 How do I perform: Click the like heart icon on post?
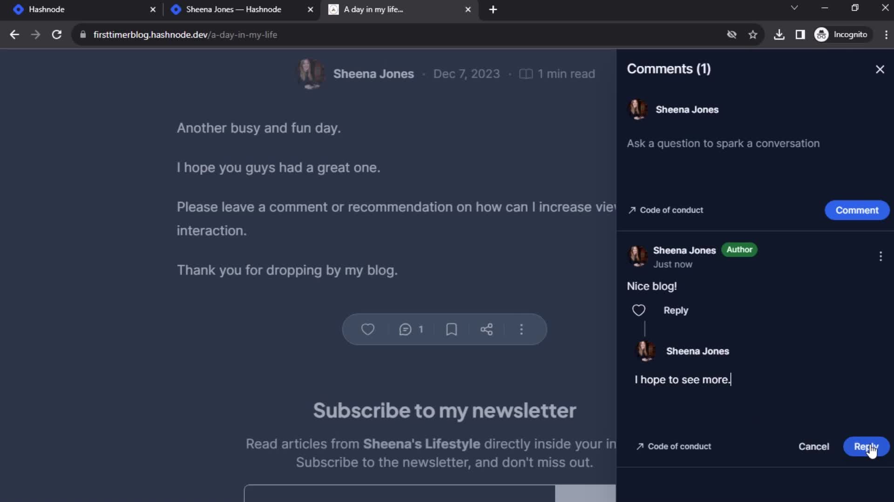(x=368, y=329)
